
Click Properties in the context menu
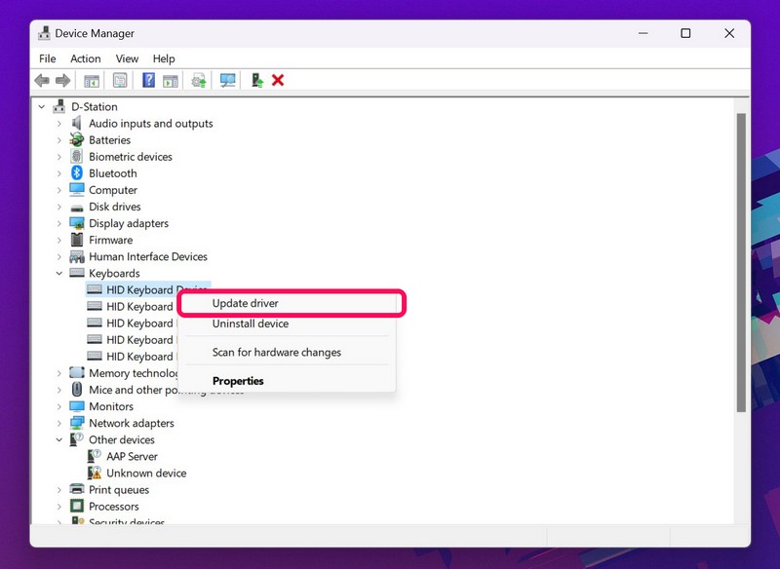pyautogui.click(x=238, y=381)
